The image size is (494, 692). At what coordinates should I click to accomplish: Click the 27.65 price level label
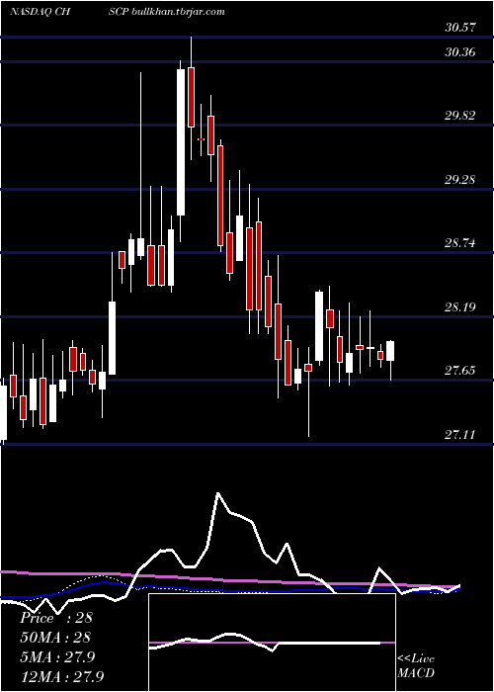pyautogui.click(x=460, y=371)
